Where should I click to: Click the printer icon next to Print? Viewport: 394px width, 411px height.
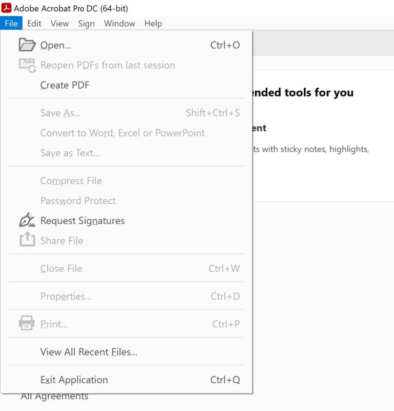pos(27,323)
